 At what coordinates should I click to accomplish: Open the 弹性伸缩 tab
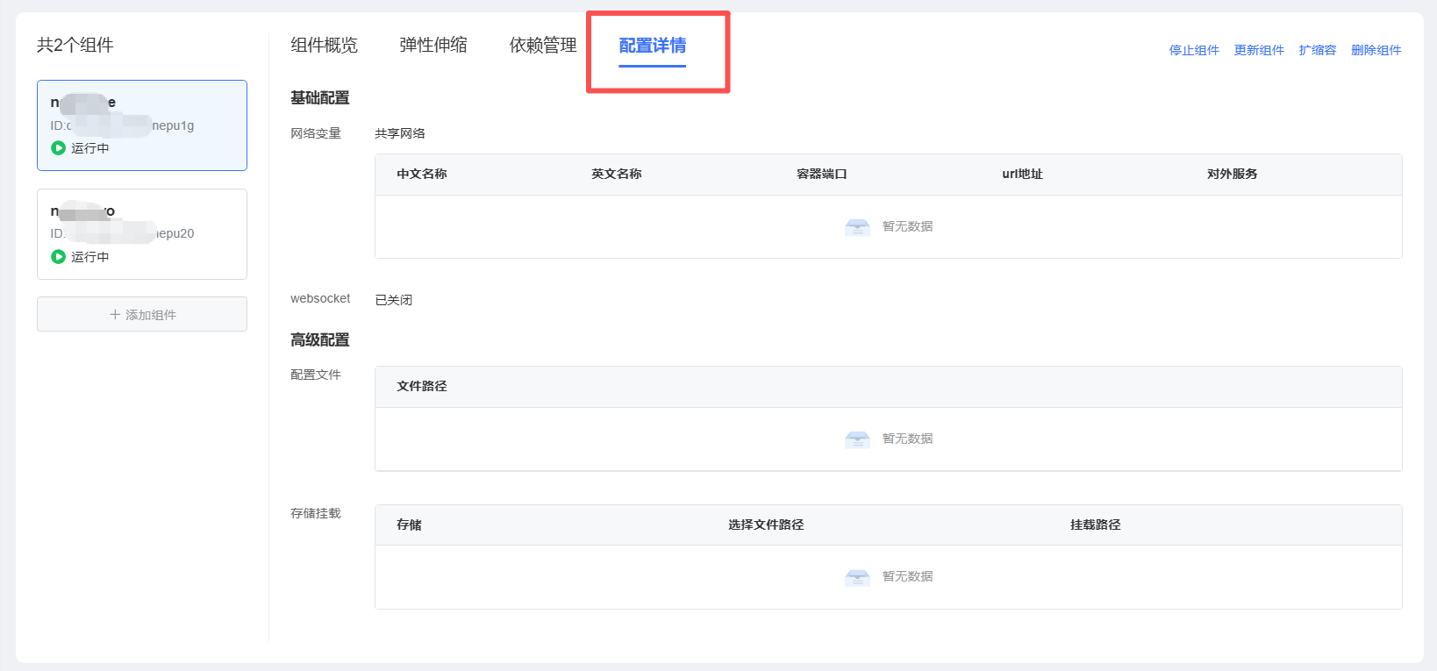[433, 46]
